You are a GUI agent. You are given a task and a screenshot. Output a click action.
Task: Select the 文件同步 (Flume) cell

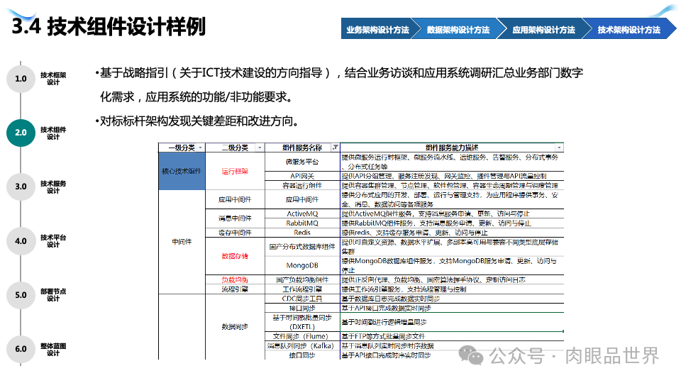click(x=302, y=336)
